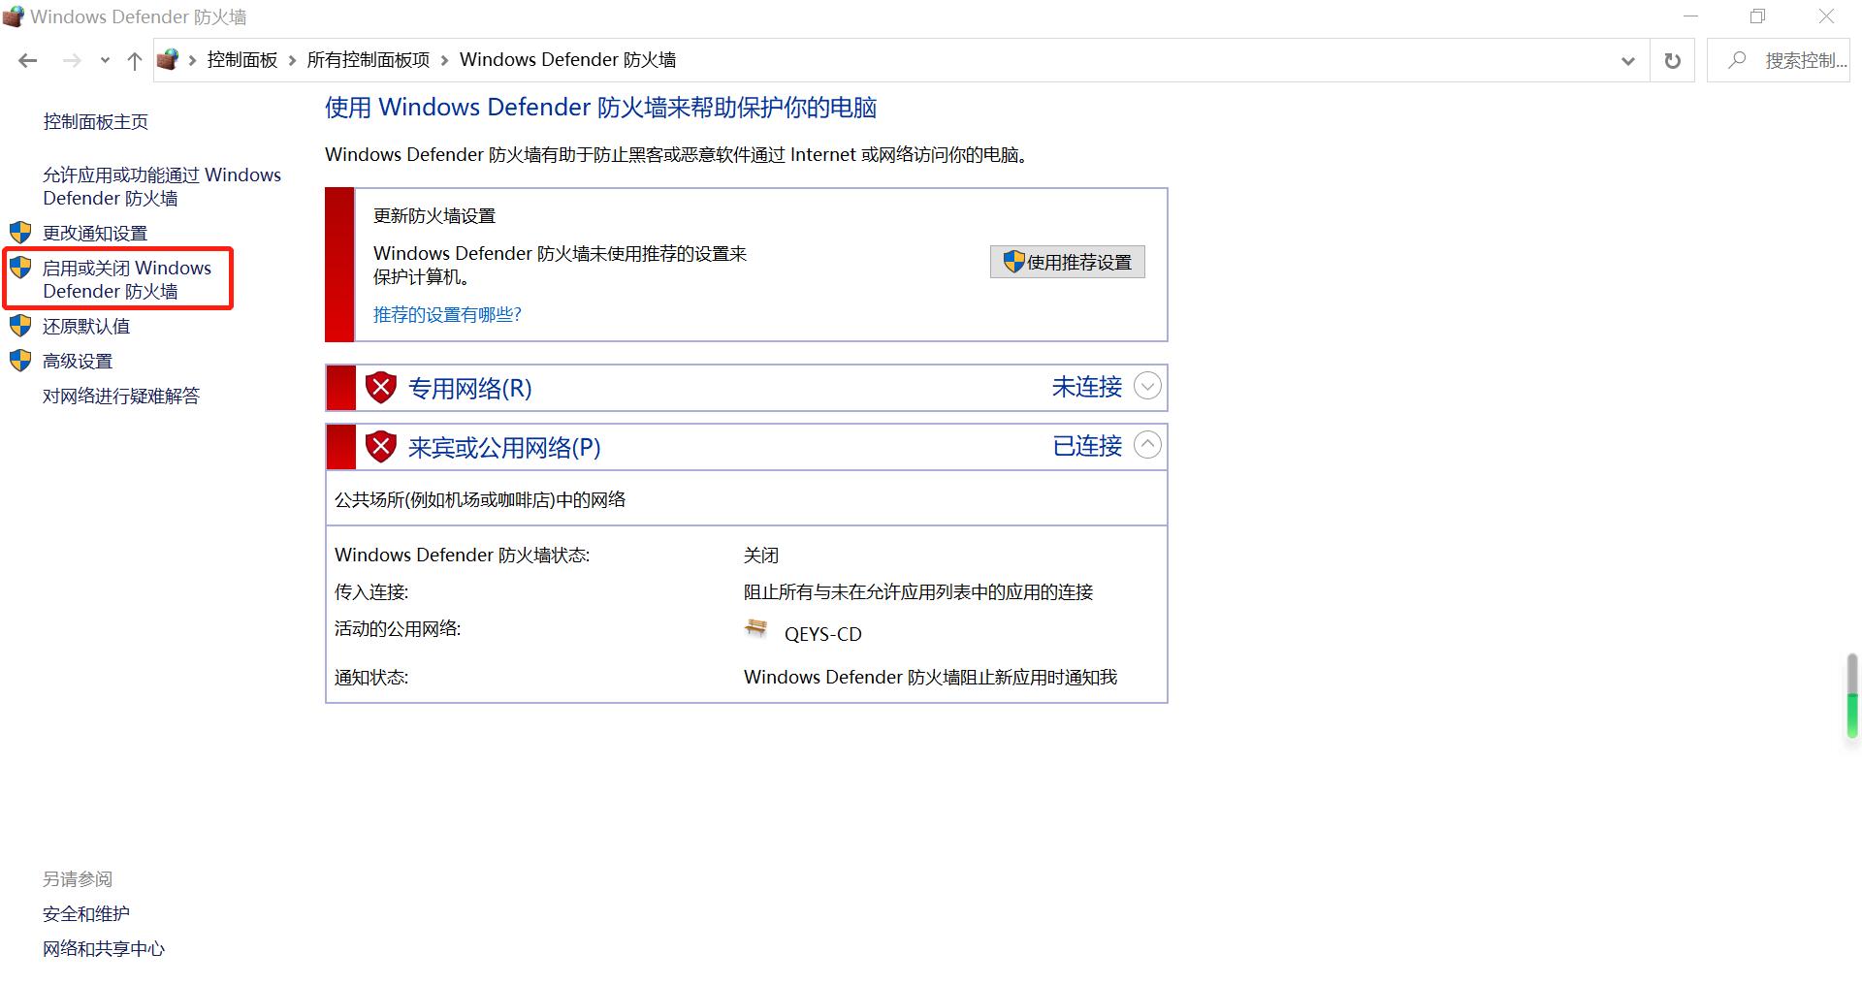Select 控制面板 in the breadcrumb
This screenshot has width=1862, height=985.
(241, 59)
